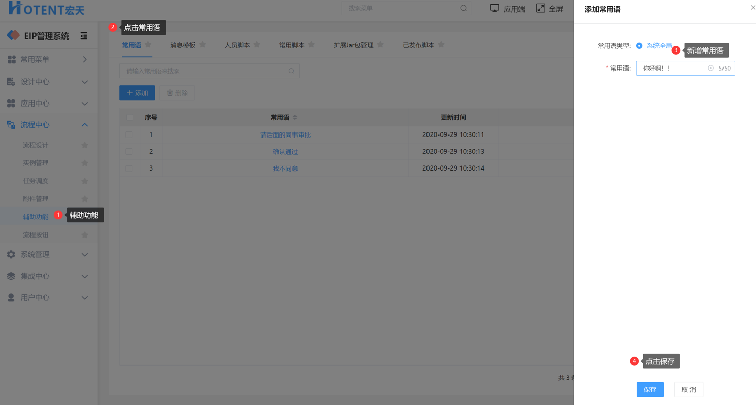This screenshot has width=756, height=405.
Task: Favorite the 常用语 tab star
Action: click(x=148, y=45)
